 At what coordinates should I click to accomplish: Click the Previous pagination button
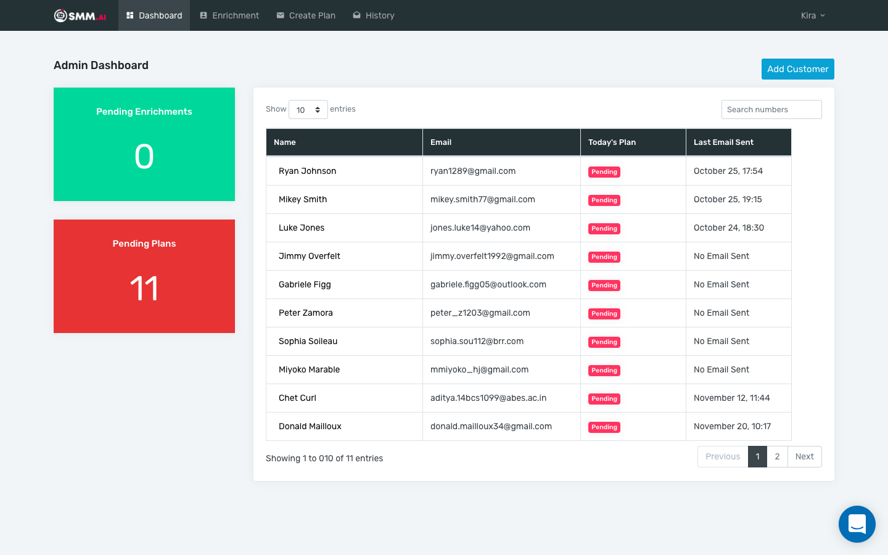723,456
